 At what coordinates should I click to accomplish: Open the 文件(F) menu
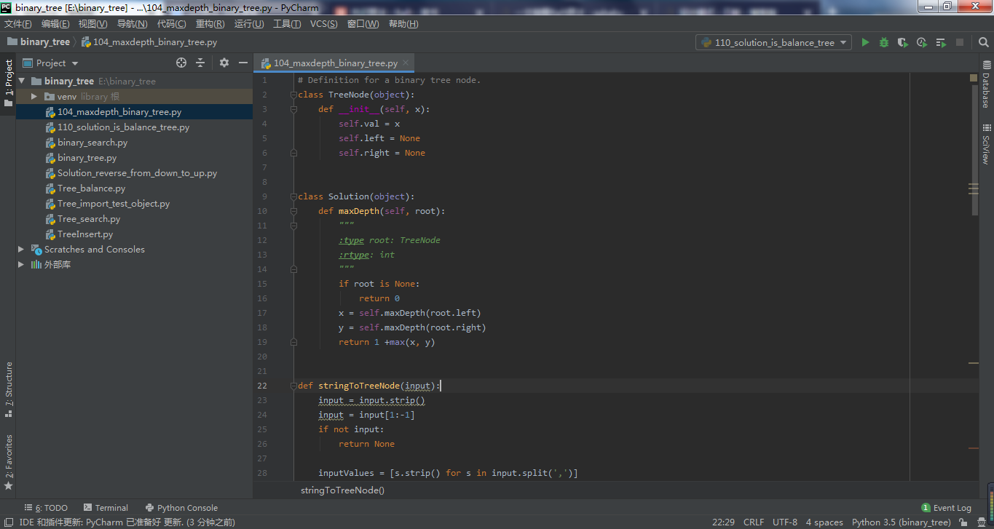[18, 24]
